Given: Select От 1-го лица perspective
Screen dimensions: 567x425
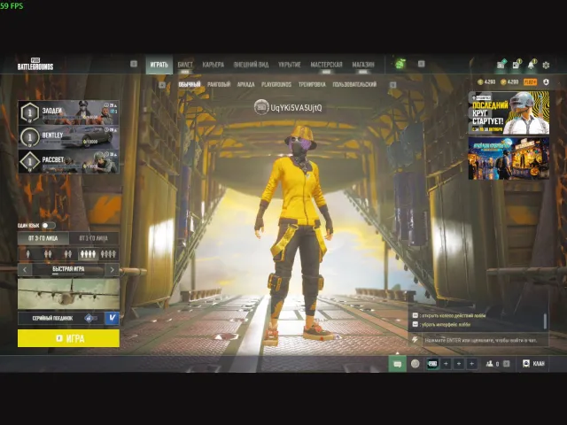Looking at the screenshot, I should tap(94, 238).
